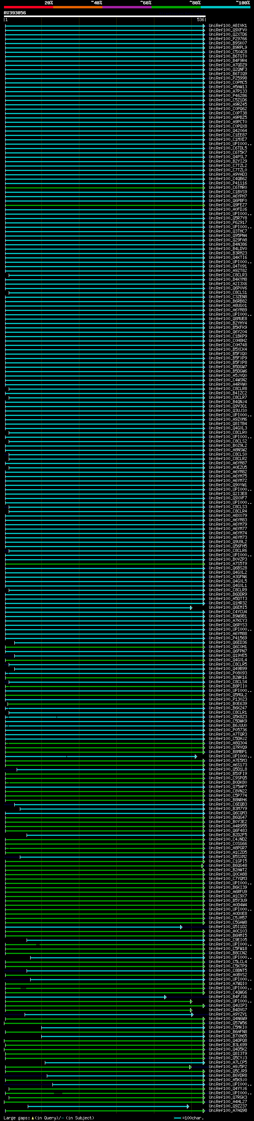Click arrowhead ending the Q6EMI5 alignment bar

(191, 608)
